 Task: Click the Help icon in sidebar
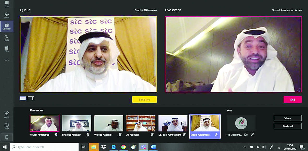(x=7, y=126)
